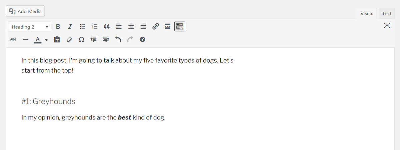Apply blockquote formatting
The image size is (400, 150).
(x=107, y=27)
